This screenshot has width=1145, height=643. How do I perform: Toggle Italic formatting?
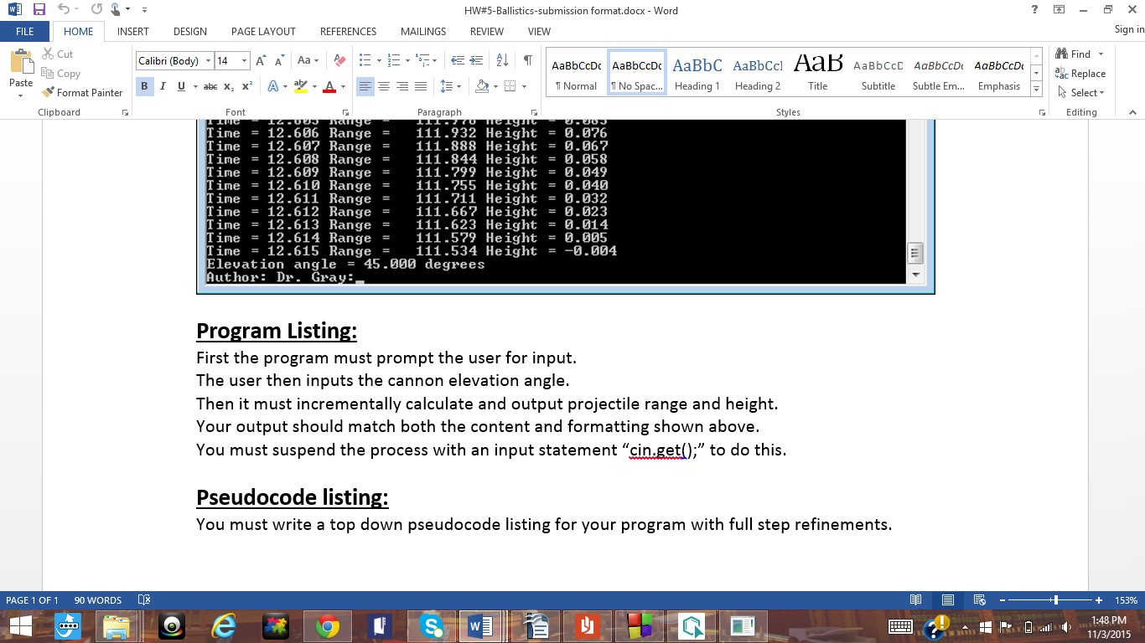point(162,86)
